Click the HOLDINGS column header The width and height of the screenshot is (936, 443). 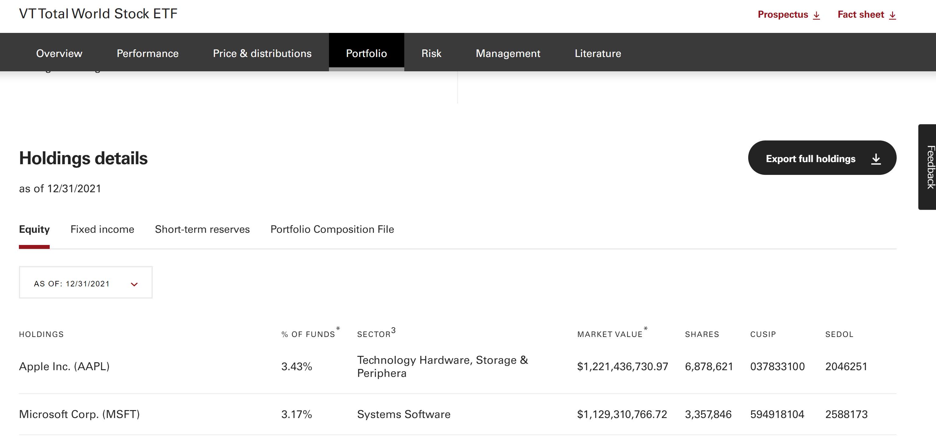(41, 334)
